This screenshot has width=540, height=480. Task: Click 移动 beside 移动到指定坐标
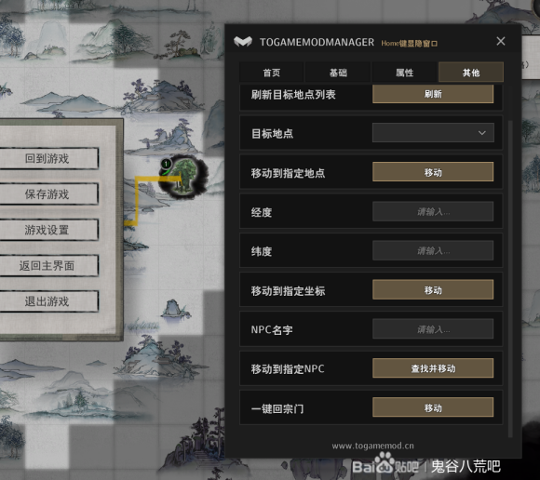(x=433, y=289)
